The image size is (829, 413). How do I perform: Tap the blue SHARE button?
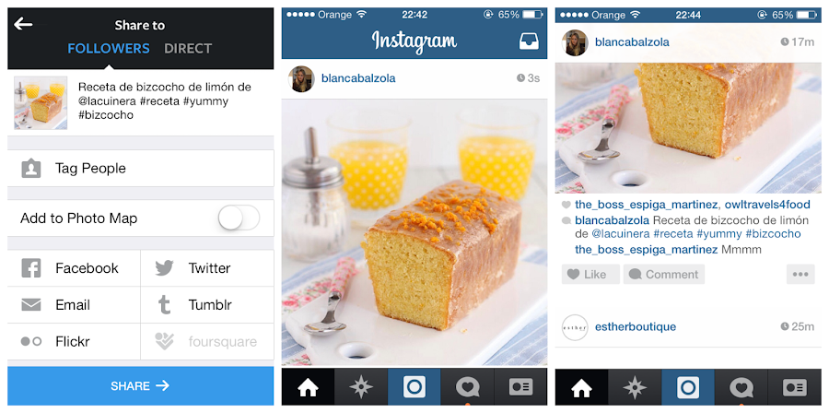pyautogui.click(x=141, y=386)
